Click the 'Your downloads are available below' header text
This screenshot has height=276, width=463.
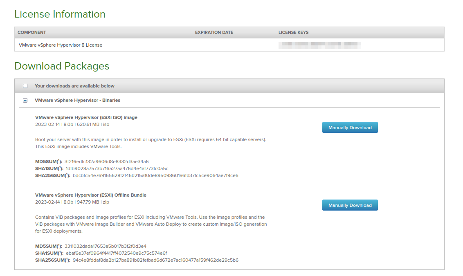(74, 86)
